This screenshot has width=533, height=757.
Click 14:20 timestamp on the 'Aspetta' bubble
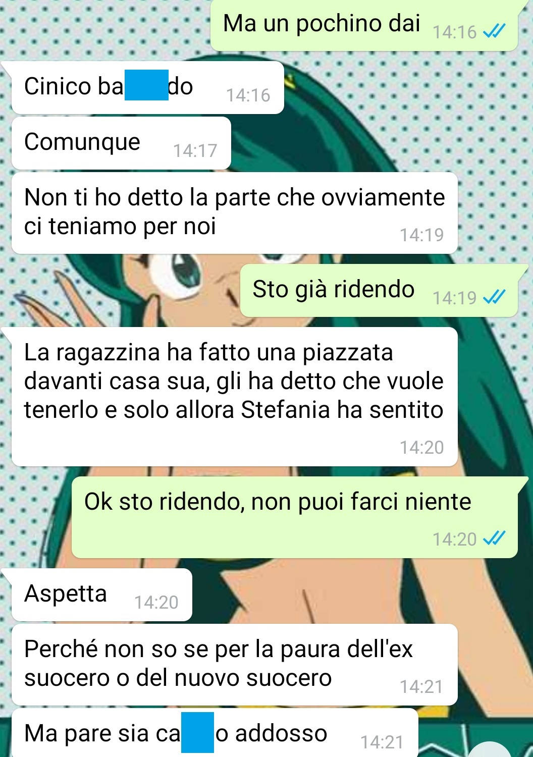click(x=156, y=602)
